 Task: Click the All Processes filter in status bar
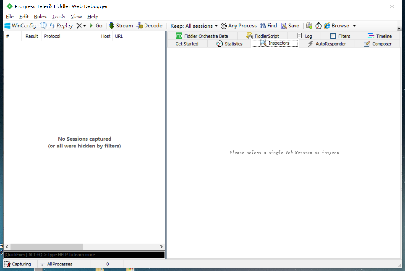(x=60, y=264)
